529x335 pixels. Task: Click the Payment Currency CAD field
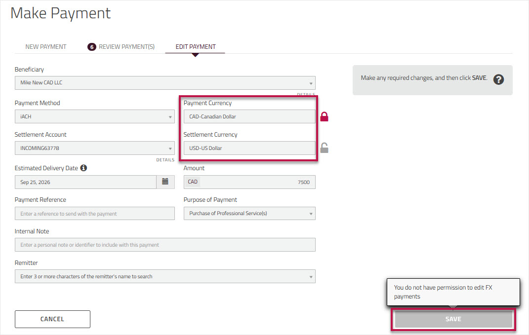tap(249, 116)
